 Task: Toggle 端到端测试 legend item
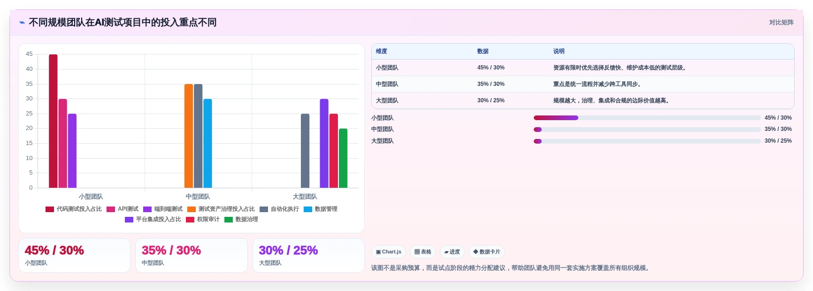pyautogui.click(x=163, y=209)
